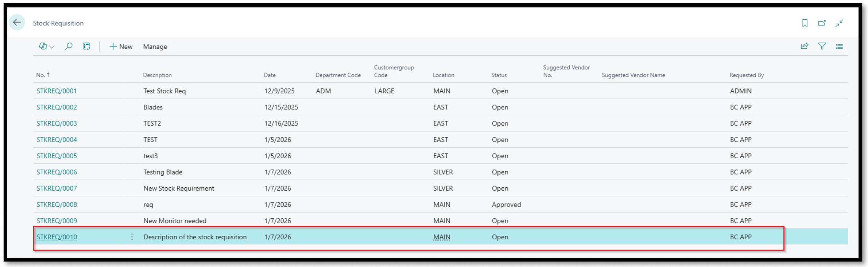Open requisition STKREQ/0001 link
The height and width of the screenshot is (267, 868).
[x=57, y=91]
